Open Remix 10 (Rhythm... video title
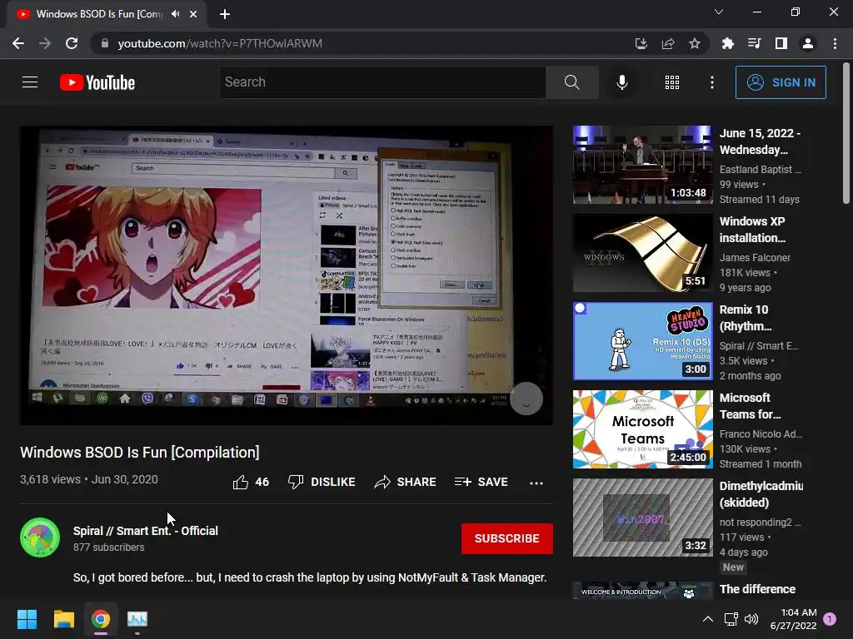The image size is (853, 639). click(746, 318)
